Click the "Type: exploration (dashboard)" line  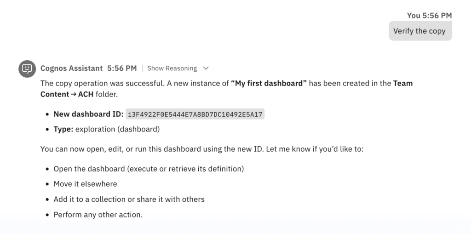(106, 129)
